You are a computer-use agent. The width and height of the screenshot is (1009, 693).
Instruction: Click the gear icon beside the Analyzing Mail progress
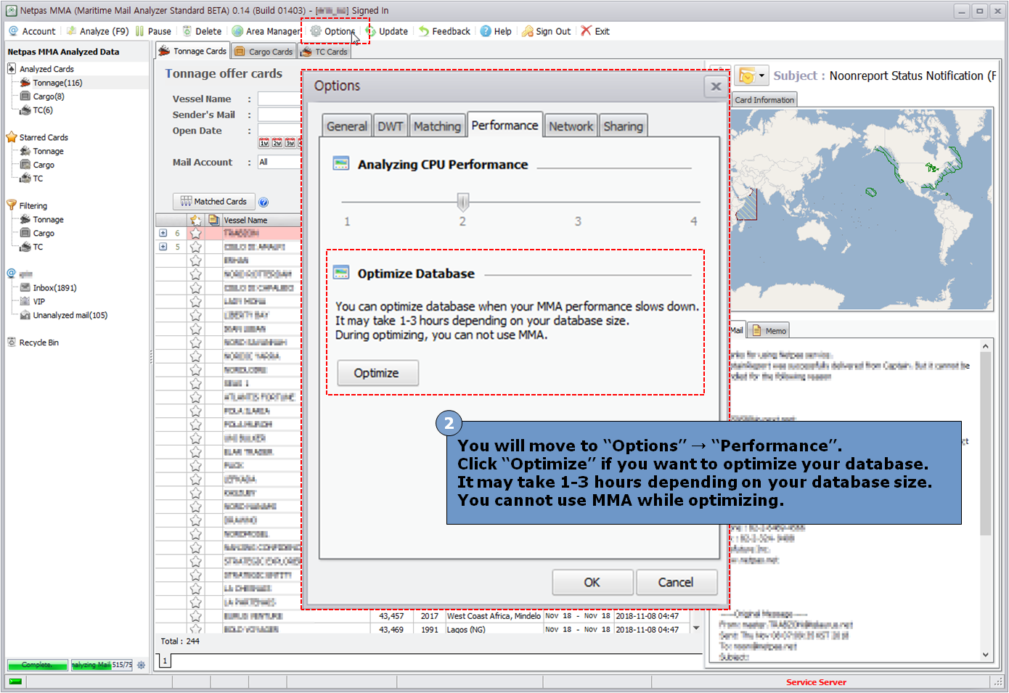141,665
